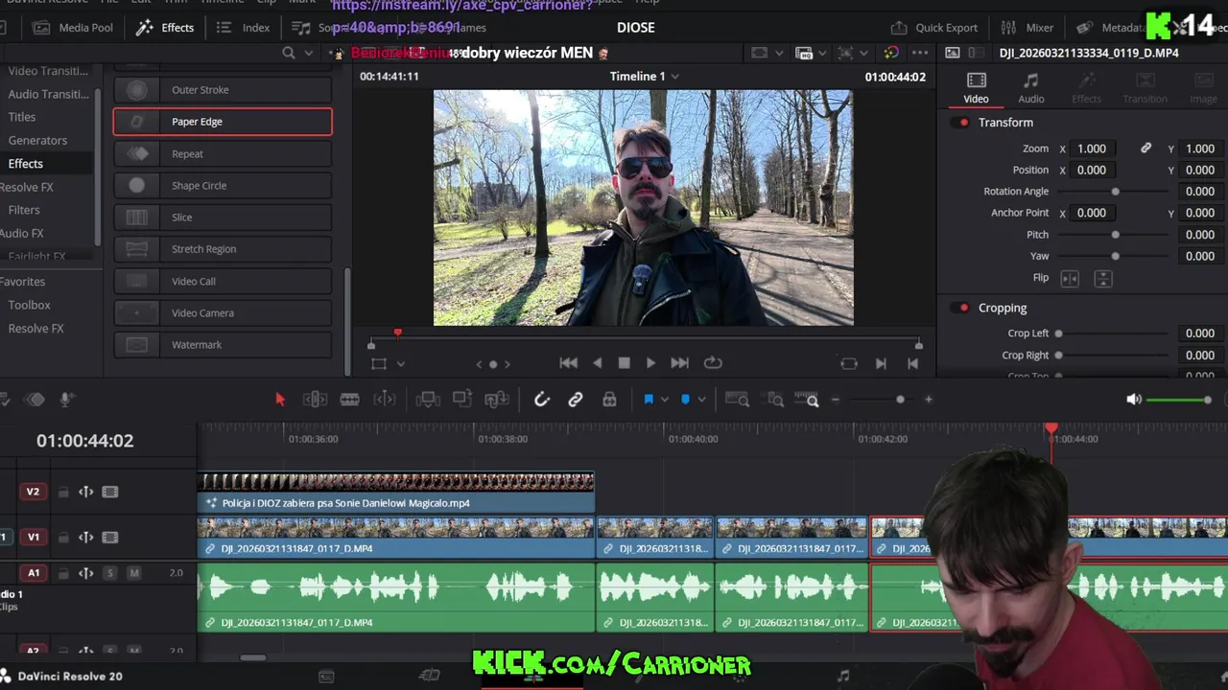The width and height of the screenshot is (1228, 690).
Task: Open the Media Pool panel
Action: (x=73, y=28)
